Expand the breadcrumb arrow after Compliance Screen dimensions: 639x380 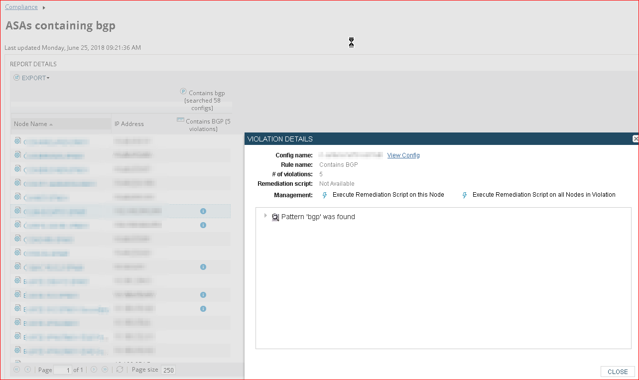(x=44, y=7)
